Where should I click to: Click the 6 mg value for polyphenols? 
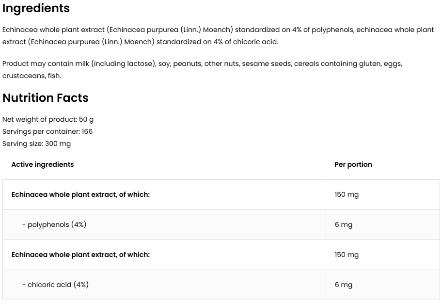coord(344,224)
